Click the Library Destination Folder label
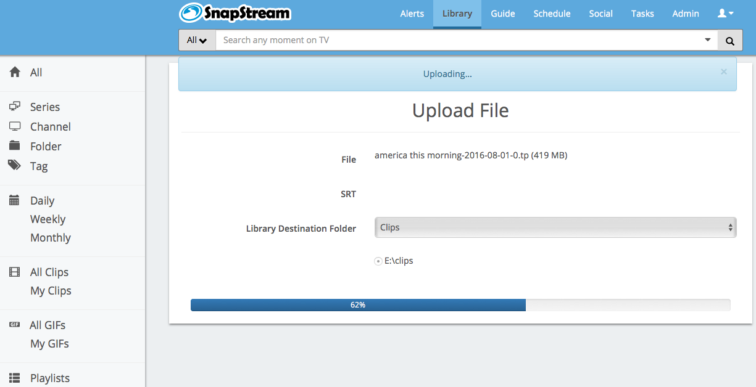 coord(301,229)
